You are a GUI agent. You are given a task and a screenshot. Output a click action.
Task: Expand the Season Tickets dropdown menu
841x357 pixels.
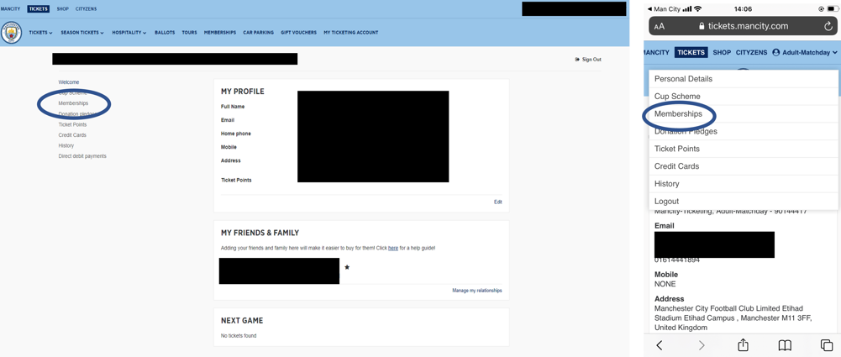tap(82, 33)
